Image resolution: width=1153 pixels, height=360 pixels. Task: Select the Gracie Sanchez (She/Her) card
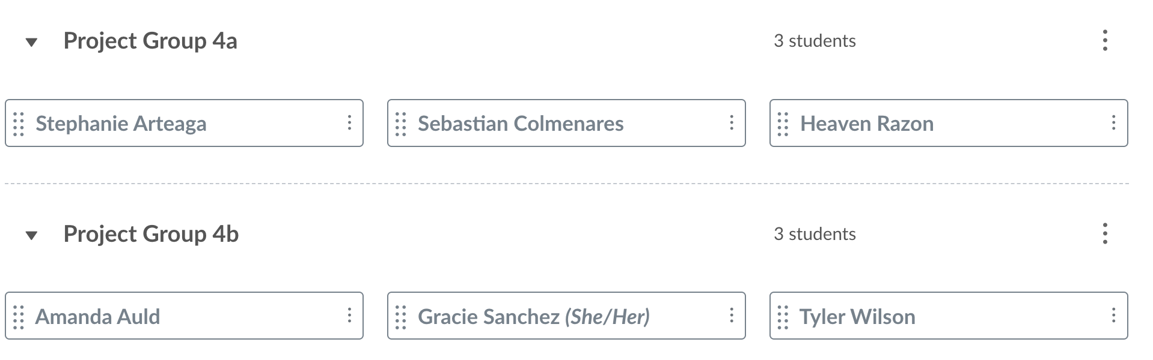coord(566,316)
